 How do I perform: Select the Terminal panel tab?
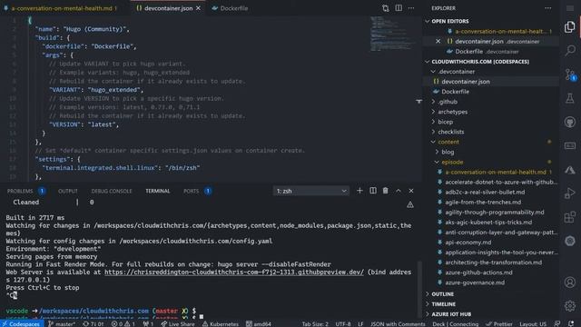point(157,191)
